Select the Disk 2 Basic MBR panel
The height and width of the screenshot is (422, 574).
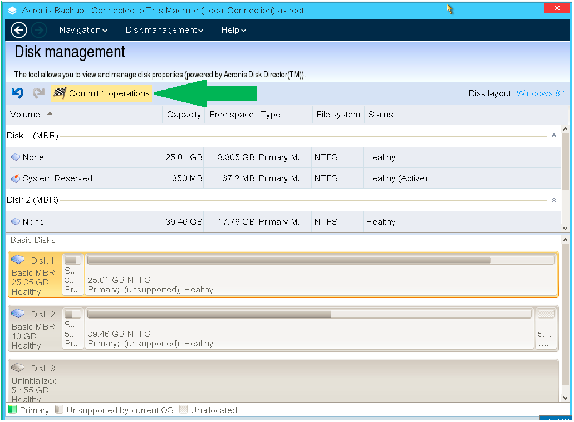click(35, 328)
